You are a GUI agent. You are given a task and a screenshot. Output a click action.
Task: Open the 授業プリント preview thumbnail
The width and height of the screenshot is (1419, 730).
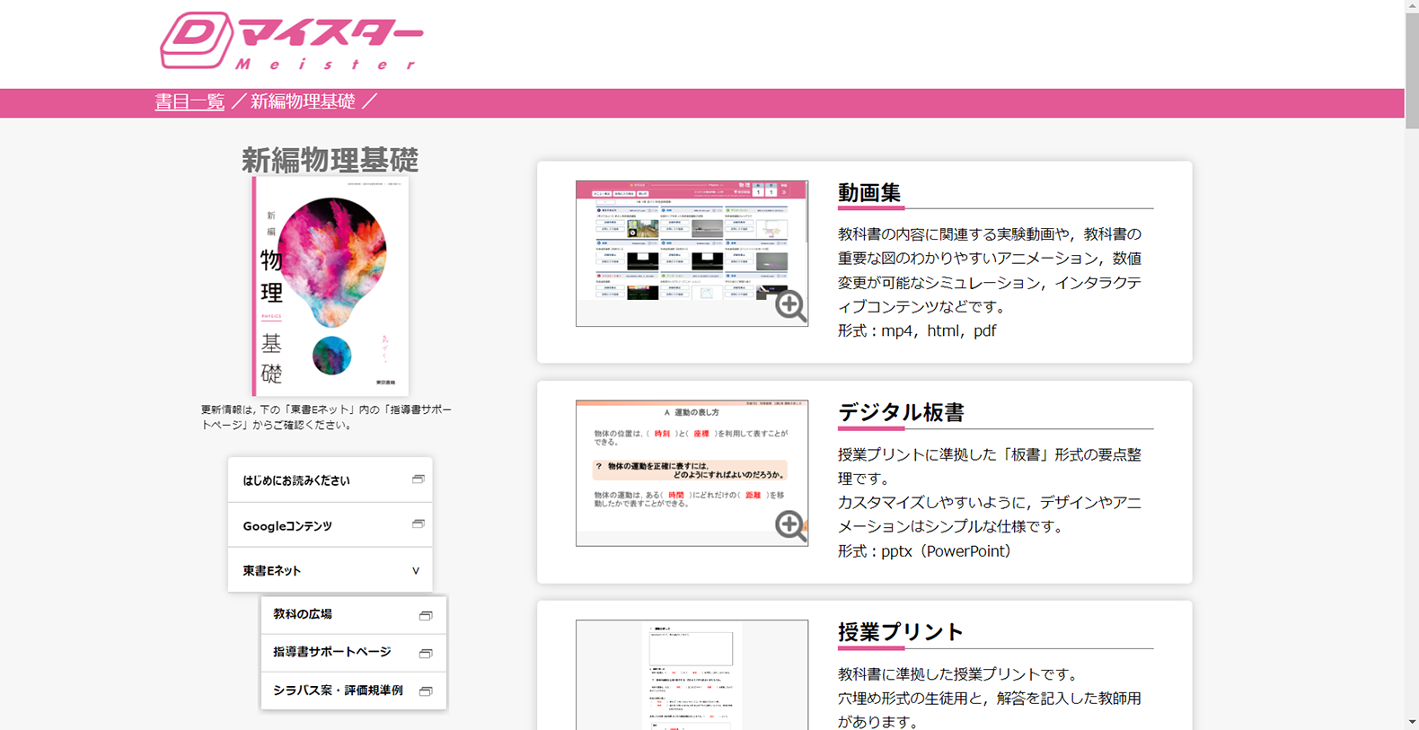click(692, 674)
